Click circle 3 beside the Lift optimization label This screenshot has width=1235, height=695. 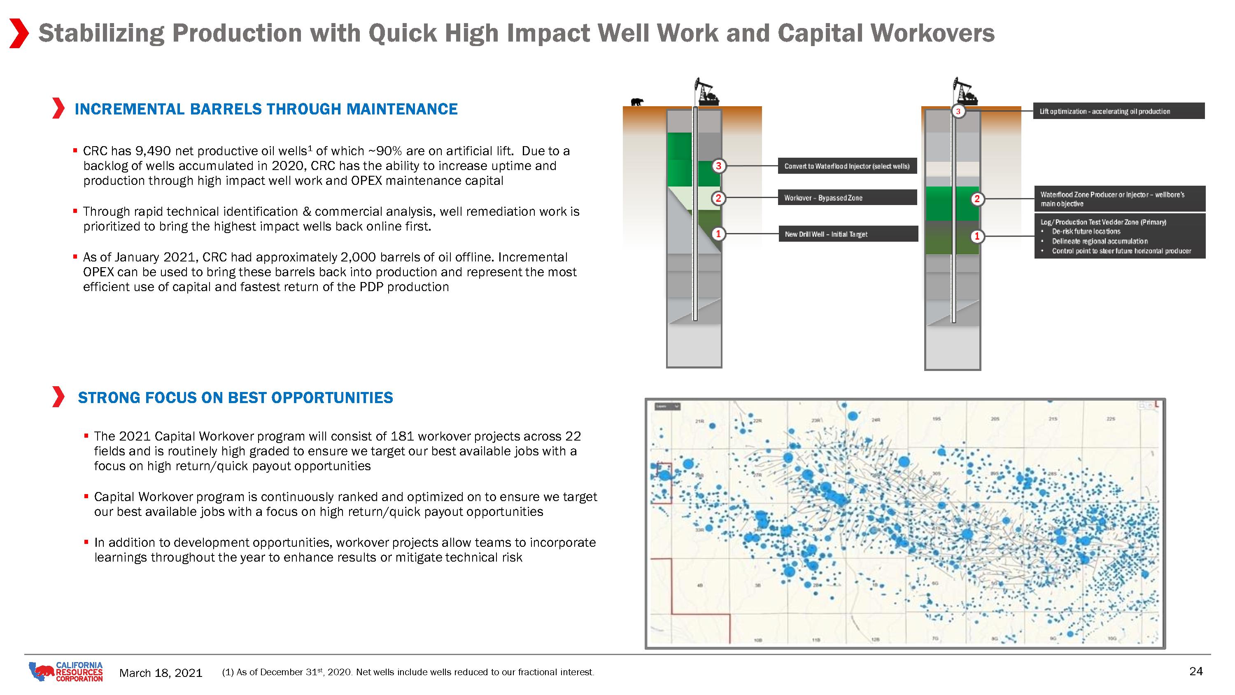pos(958,111)
